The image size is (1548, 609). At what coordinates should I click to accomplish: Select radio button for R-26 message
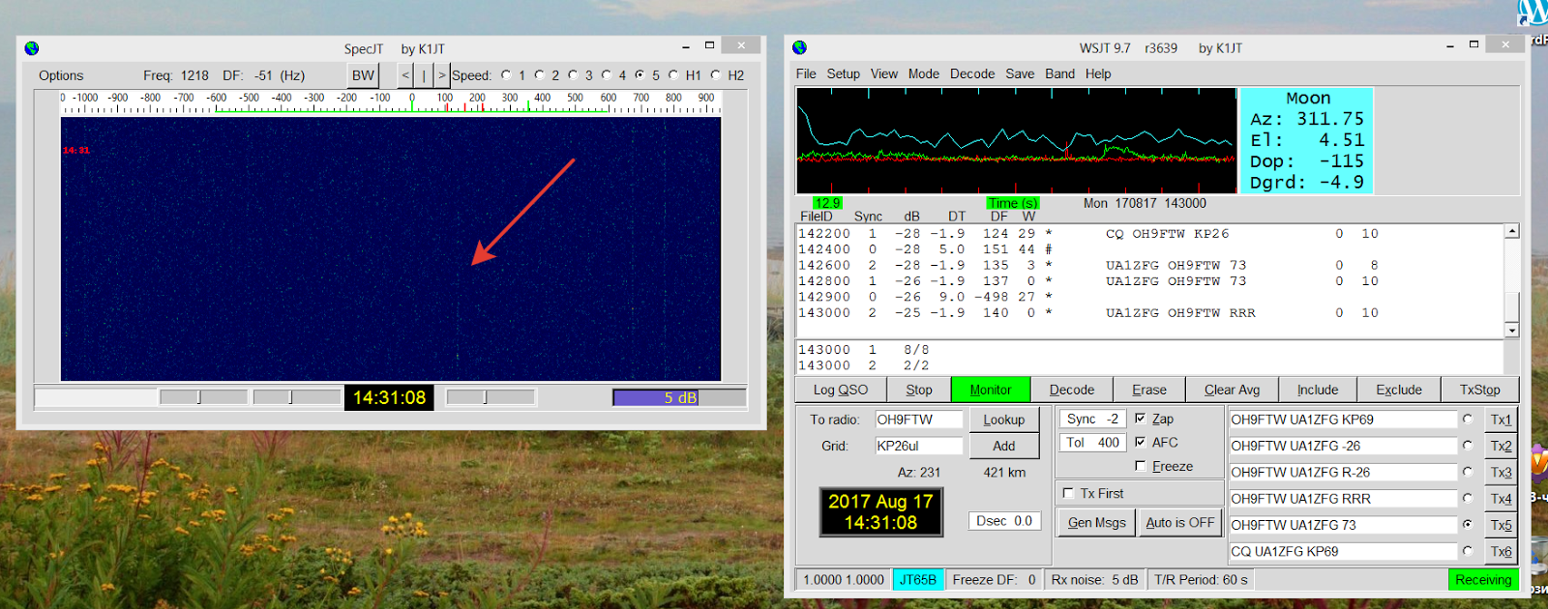1468,472
